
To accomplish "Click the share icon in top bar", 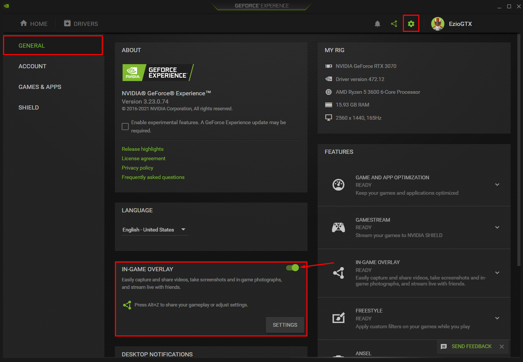I will 394,24.
